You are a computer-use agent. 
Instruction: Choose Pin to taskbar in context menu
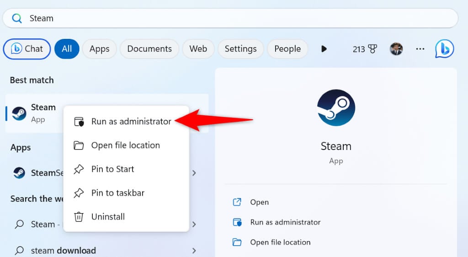[x=126, y=193]
